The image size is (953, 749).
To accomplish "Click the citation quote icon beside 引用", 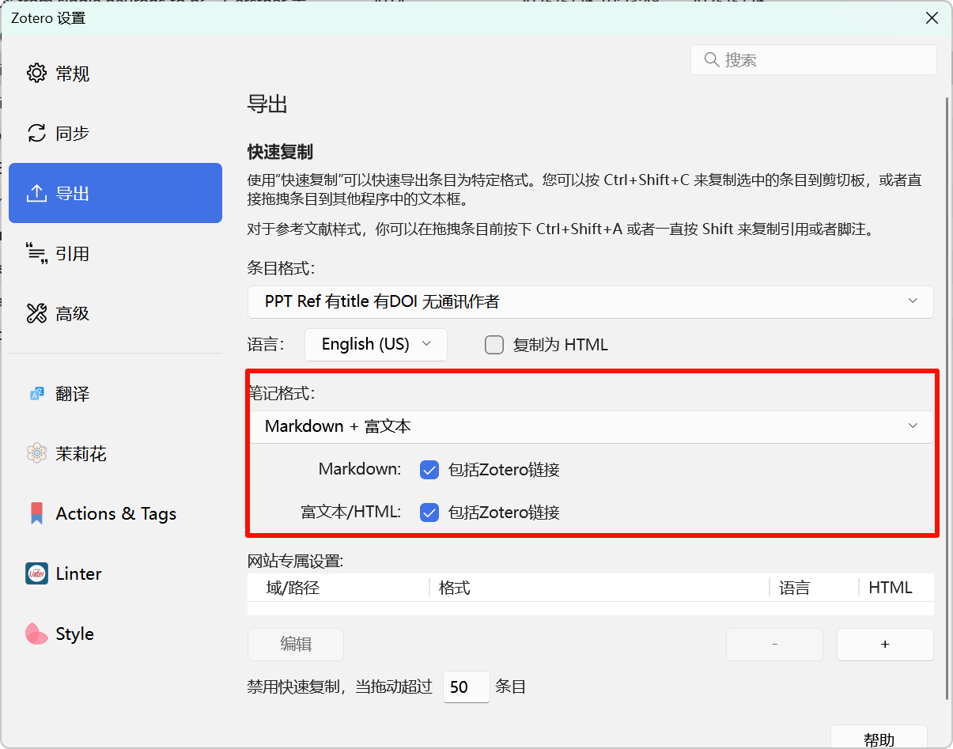I will pyautogui.click(x=36, y=253).
